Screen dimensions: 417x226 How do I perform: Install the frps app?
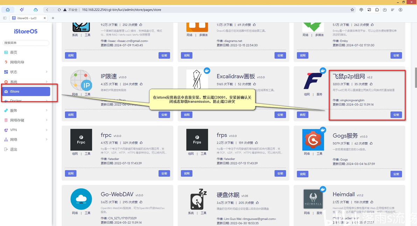coord(280,174)
